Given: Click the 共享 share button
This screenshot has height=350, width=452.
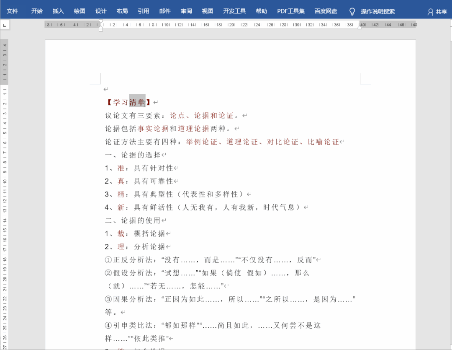Looking at the screenshot, I should click(x=437, y=12).
